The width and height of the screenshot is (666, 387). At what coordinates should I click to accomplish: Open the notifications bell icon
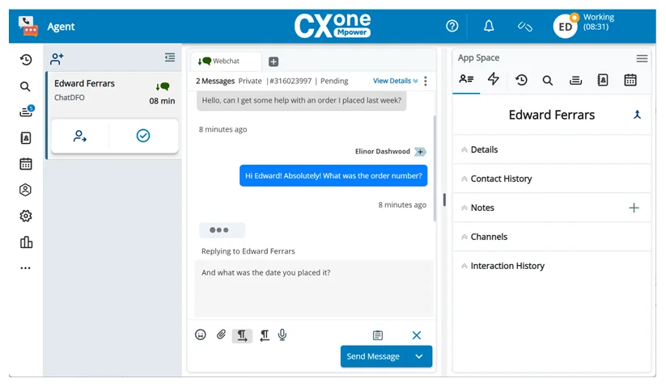(x=489, y=27)
